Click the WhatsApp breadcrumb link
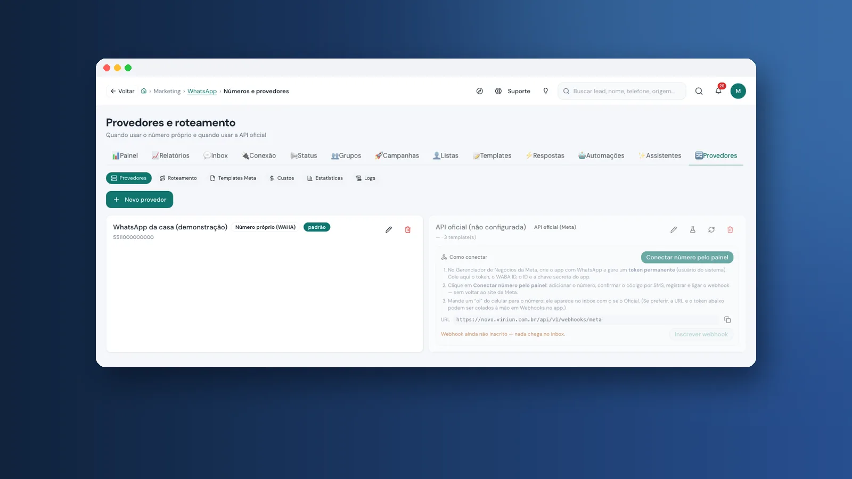The image size is (852, 479). coord(202,91)
